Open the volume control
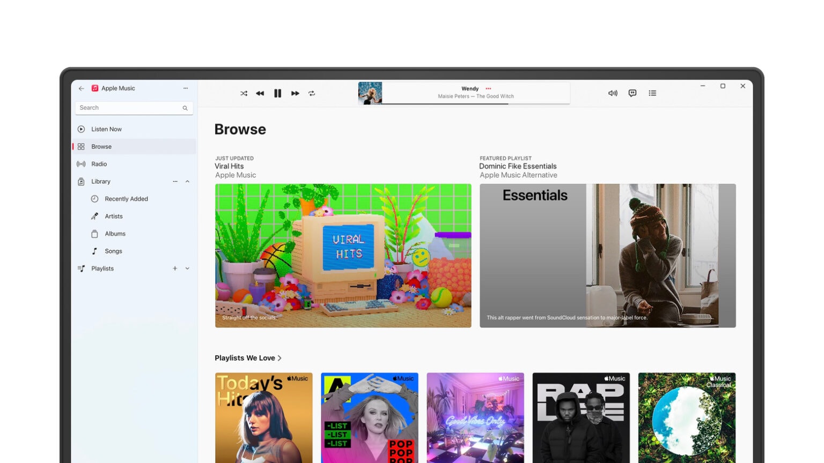This screenshot has height=463, width=824. (613, 93)
